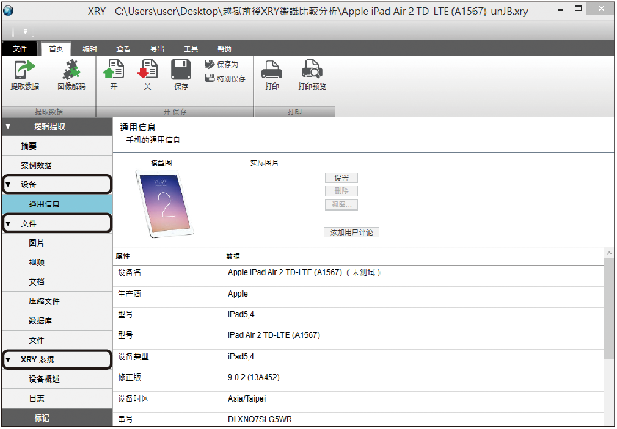Switch to the 首页 tab

pos(56,49)
